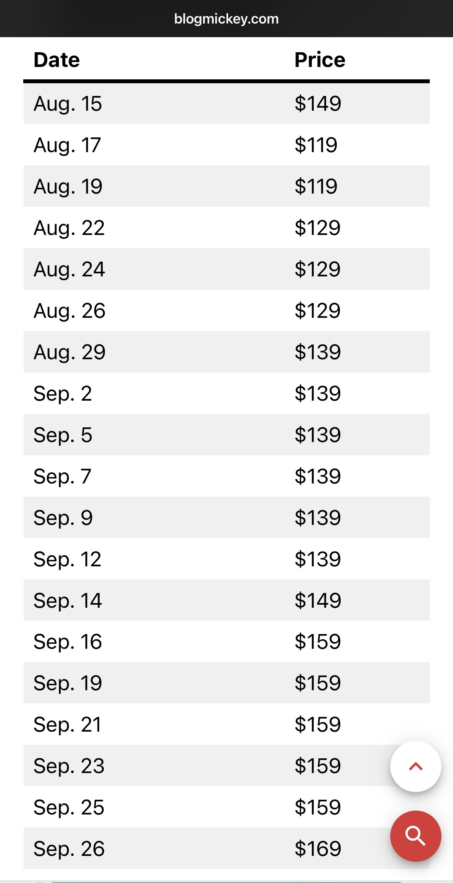Image resolution: width=453 pixels, height=883 pixels.
Task: Select the Sep. 5 date entry
Action: 63,435
